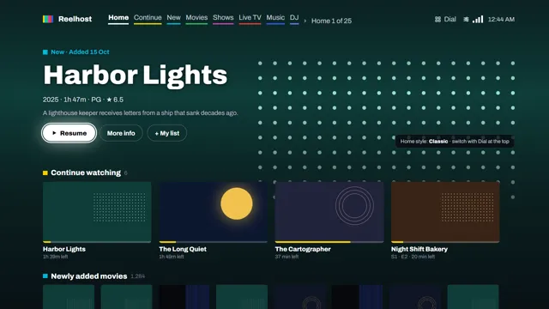
Task: Click the Dial grid icon
Action: point(437,19)
